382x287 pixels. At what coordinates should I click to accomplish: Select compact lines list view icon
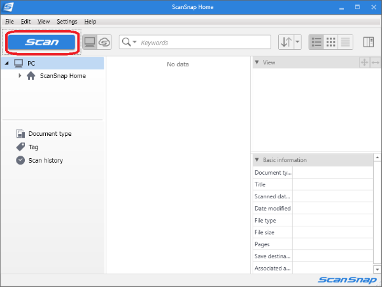tap(346, 42)
